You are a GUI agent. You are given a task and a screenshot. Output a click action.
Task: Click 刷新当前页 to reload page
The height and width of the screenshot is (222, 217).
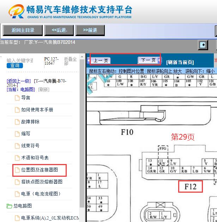click(180, 62)
